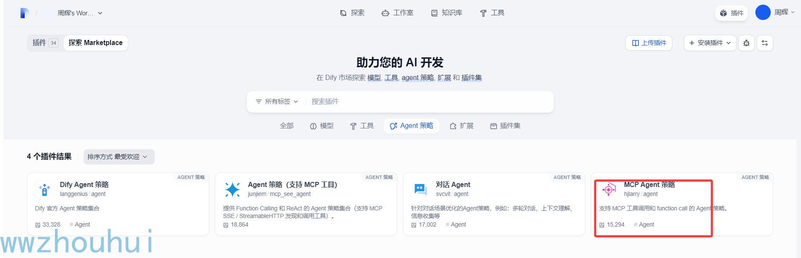The image size is (801, 258).
Task: Click the 对话 Agent chat bubble icon
Action: point(420,190)
